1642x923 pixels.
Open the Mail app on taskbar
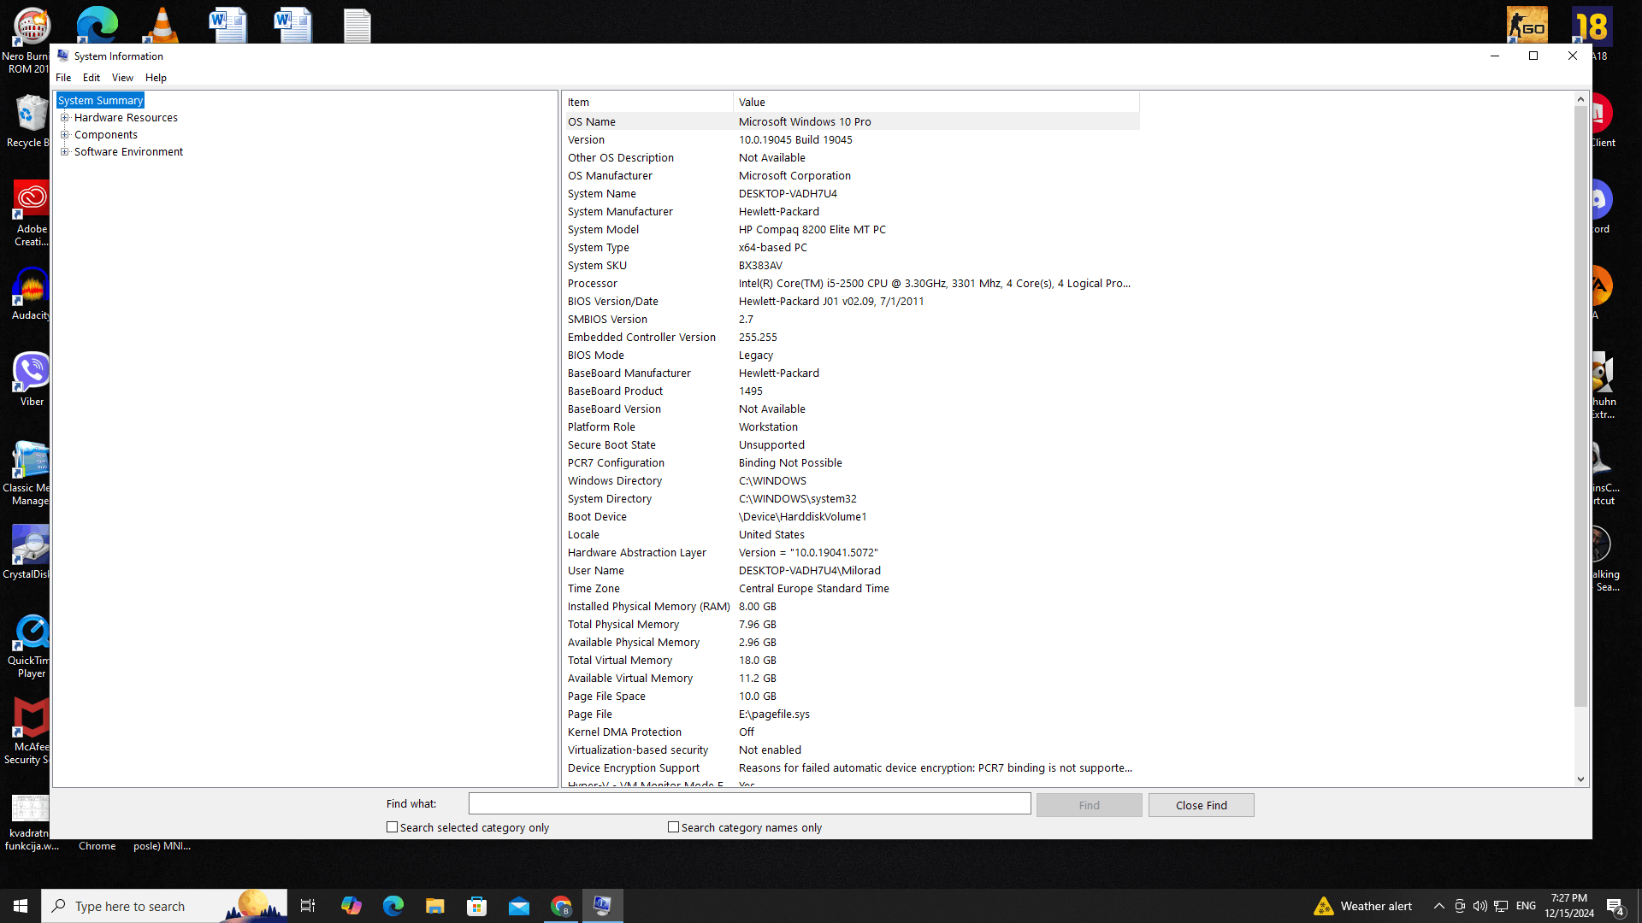tap(519, 906)
